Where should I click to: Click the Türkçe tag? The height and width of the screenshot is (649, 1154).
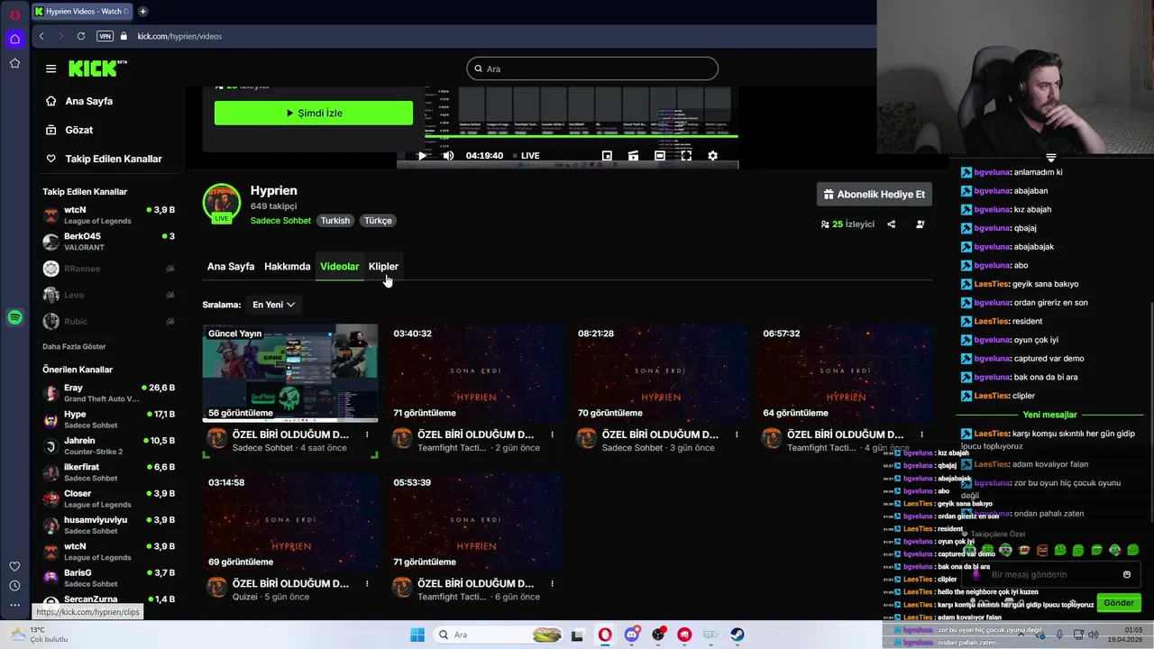point(378,221)
